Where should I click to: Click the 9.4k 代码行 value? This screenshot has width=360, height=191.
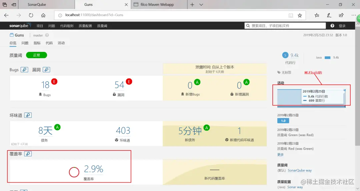(294, 55)
